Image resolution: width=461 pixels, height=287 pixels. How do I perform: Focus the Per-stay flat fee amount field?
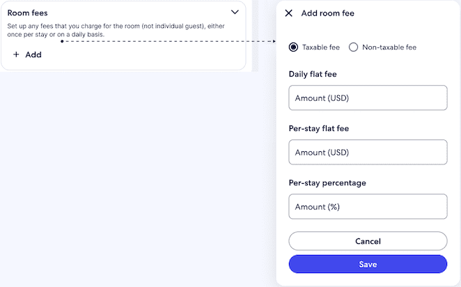[x=368, y=153]
